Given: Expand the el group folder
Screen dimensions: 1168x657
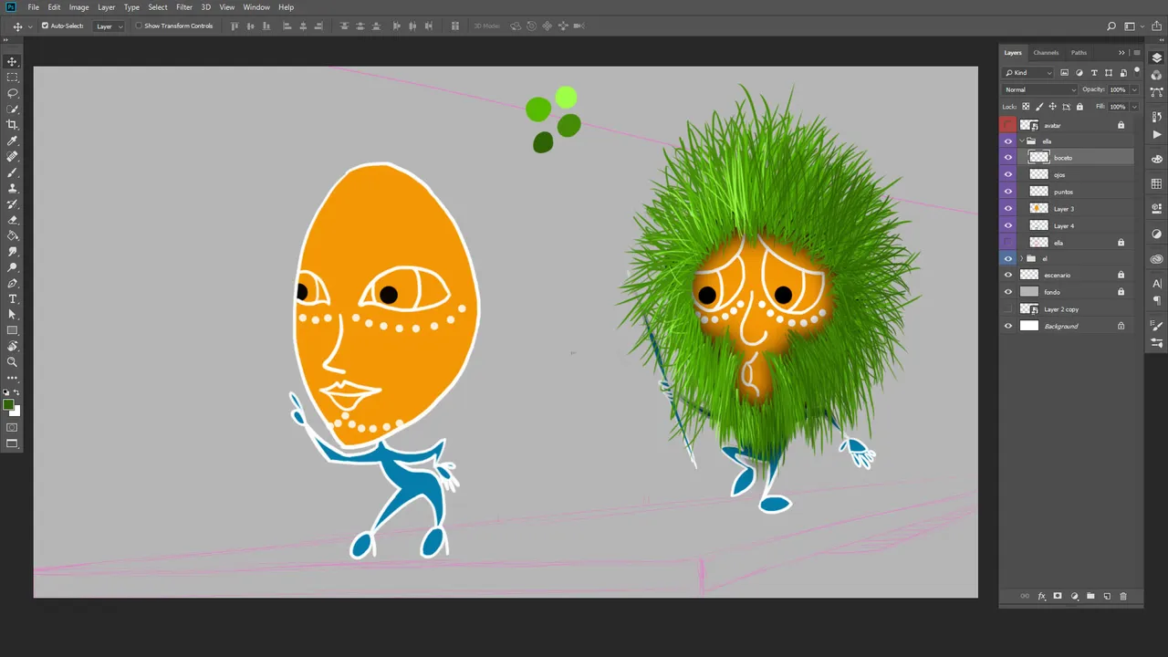Looking at the screenshot, I should (1021, 258).
